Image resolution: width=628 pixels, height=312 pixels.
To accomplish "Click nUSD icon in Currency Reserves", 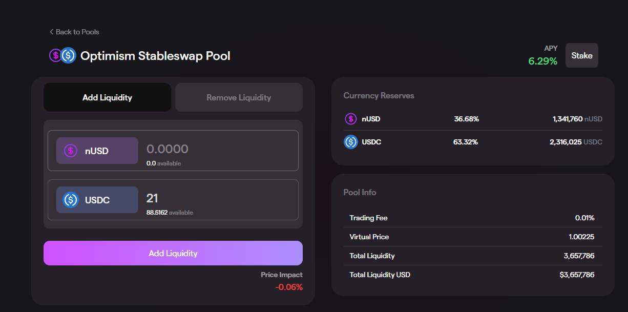I will [350, 119].
